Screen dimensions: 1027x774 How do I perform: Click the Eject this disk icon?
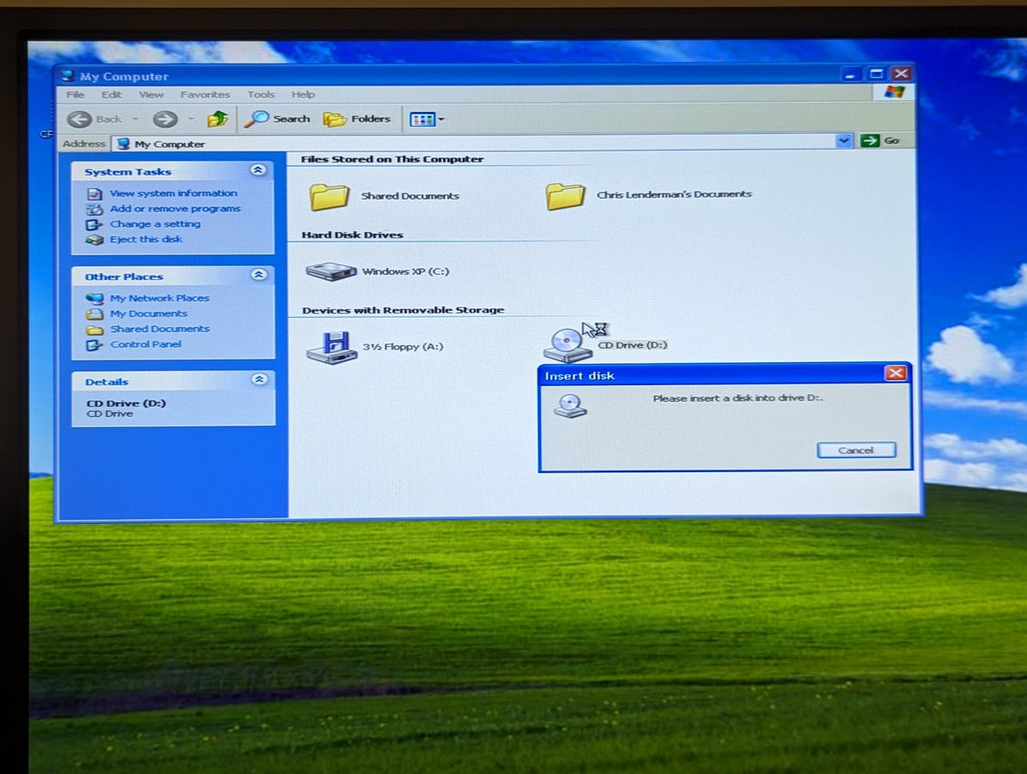pos(94,241)
